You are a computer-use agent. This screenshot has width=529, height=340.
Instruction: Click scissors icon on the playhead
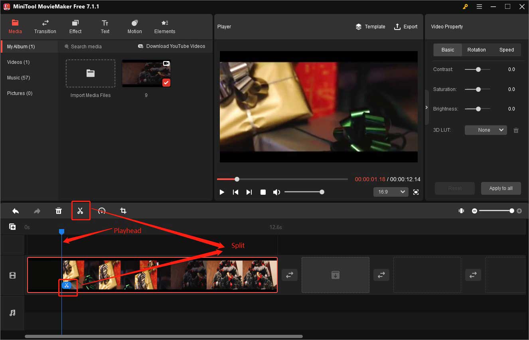point(67,285)
